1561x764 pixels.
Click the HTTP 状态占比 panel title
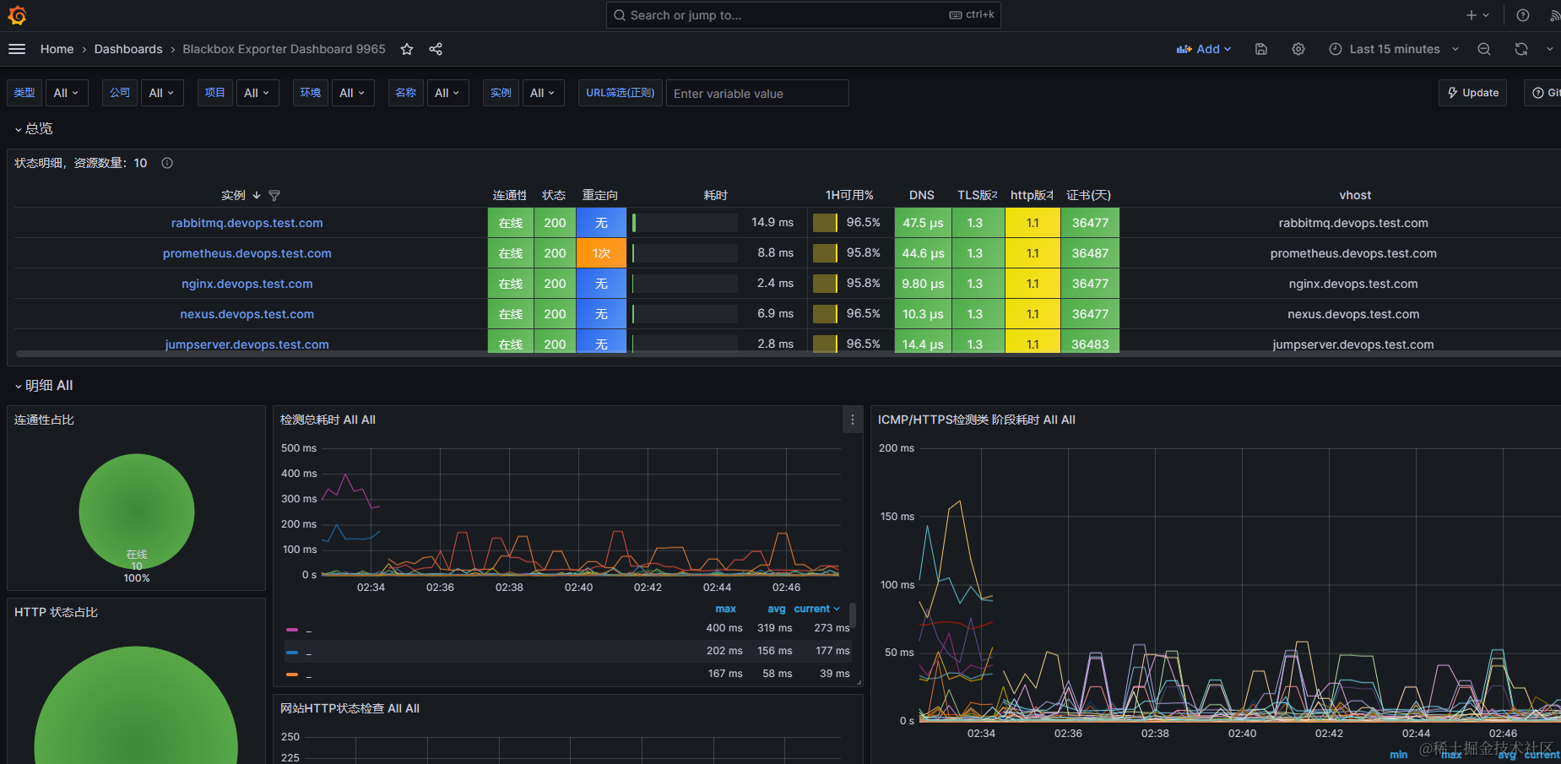coord(56,612)
